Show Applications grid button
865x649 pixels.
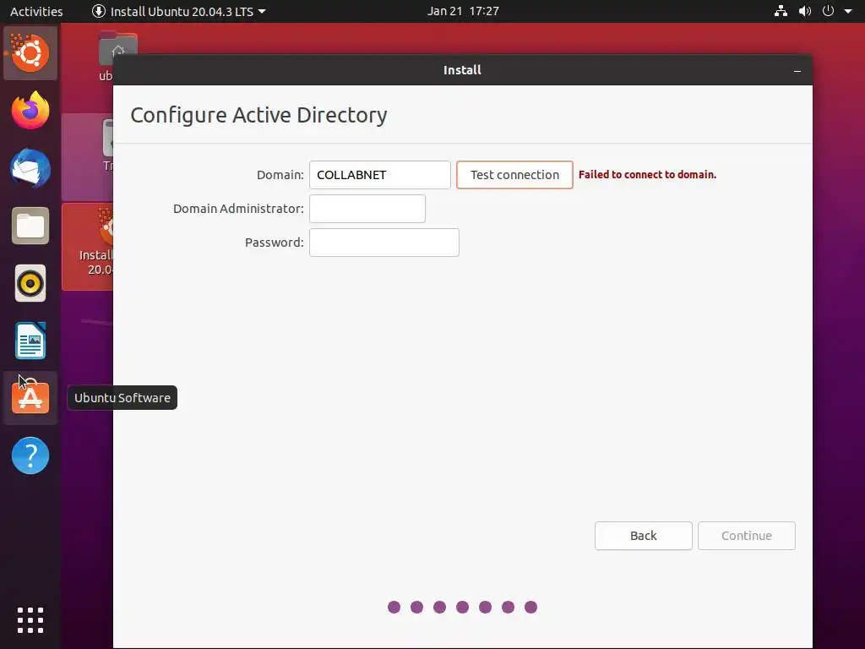[30, 620]
